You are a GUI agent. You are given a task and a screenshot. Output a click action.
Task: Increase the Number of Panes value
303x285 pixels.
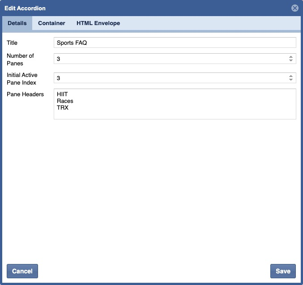click(x=291, y=57)
